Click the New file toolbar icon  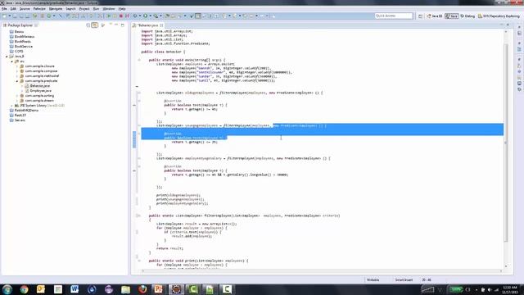(4, 16)
